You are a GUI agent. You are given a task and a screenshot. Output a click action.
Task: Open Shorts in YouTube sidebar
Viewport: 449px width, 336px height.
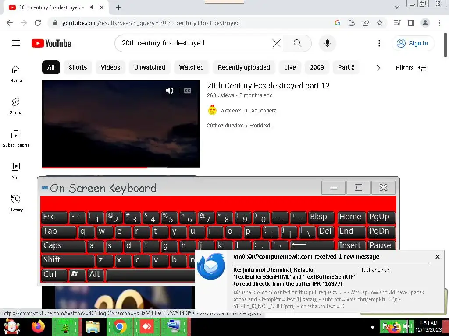pyautogui.click(x=16, y=106)
